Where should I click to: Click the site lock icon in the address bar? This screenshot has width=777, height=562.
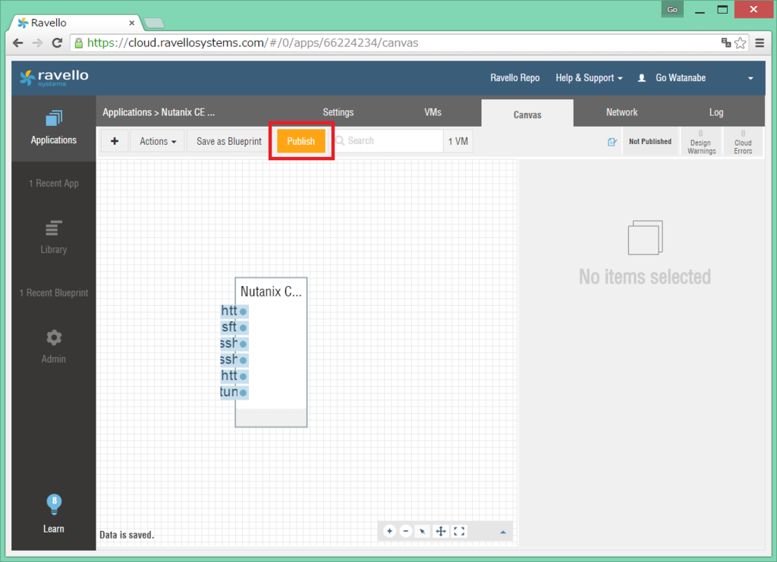pyautogui.click(x=78, y=43)
